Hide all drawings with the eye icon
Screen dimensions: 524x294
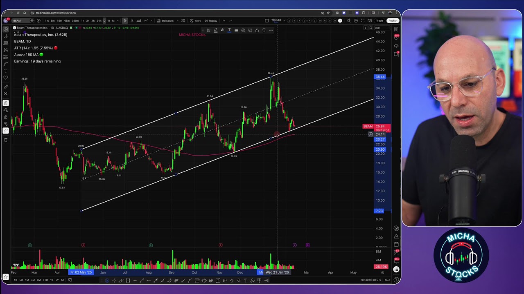pyautogui.click(x=6, y=124)
